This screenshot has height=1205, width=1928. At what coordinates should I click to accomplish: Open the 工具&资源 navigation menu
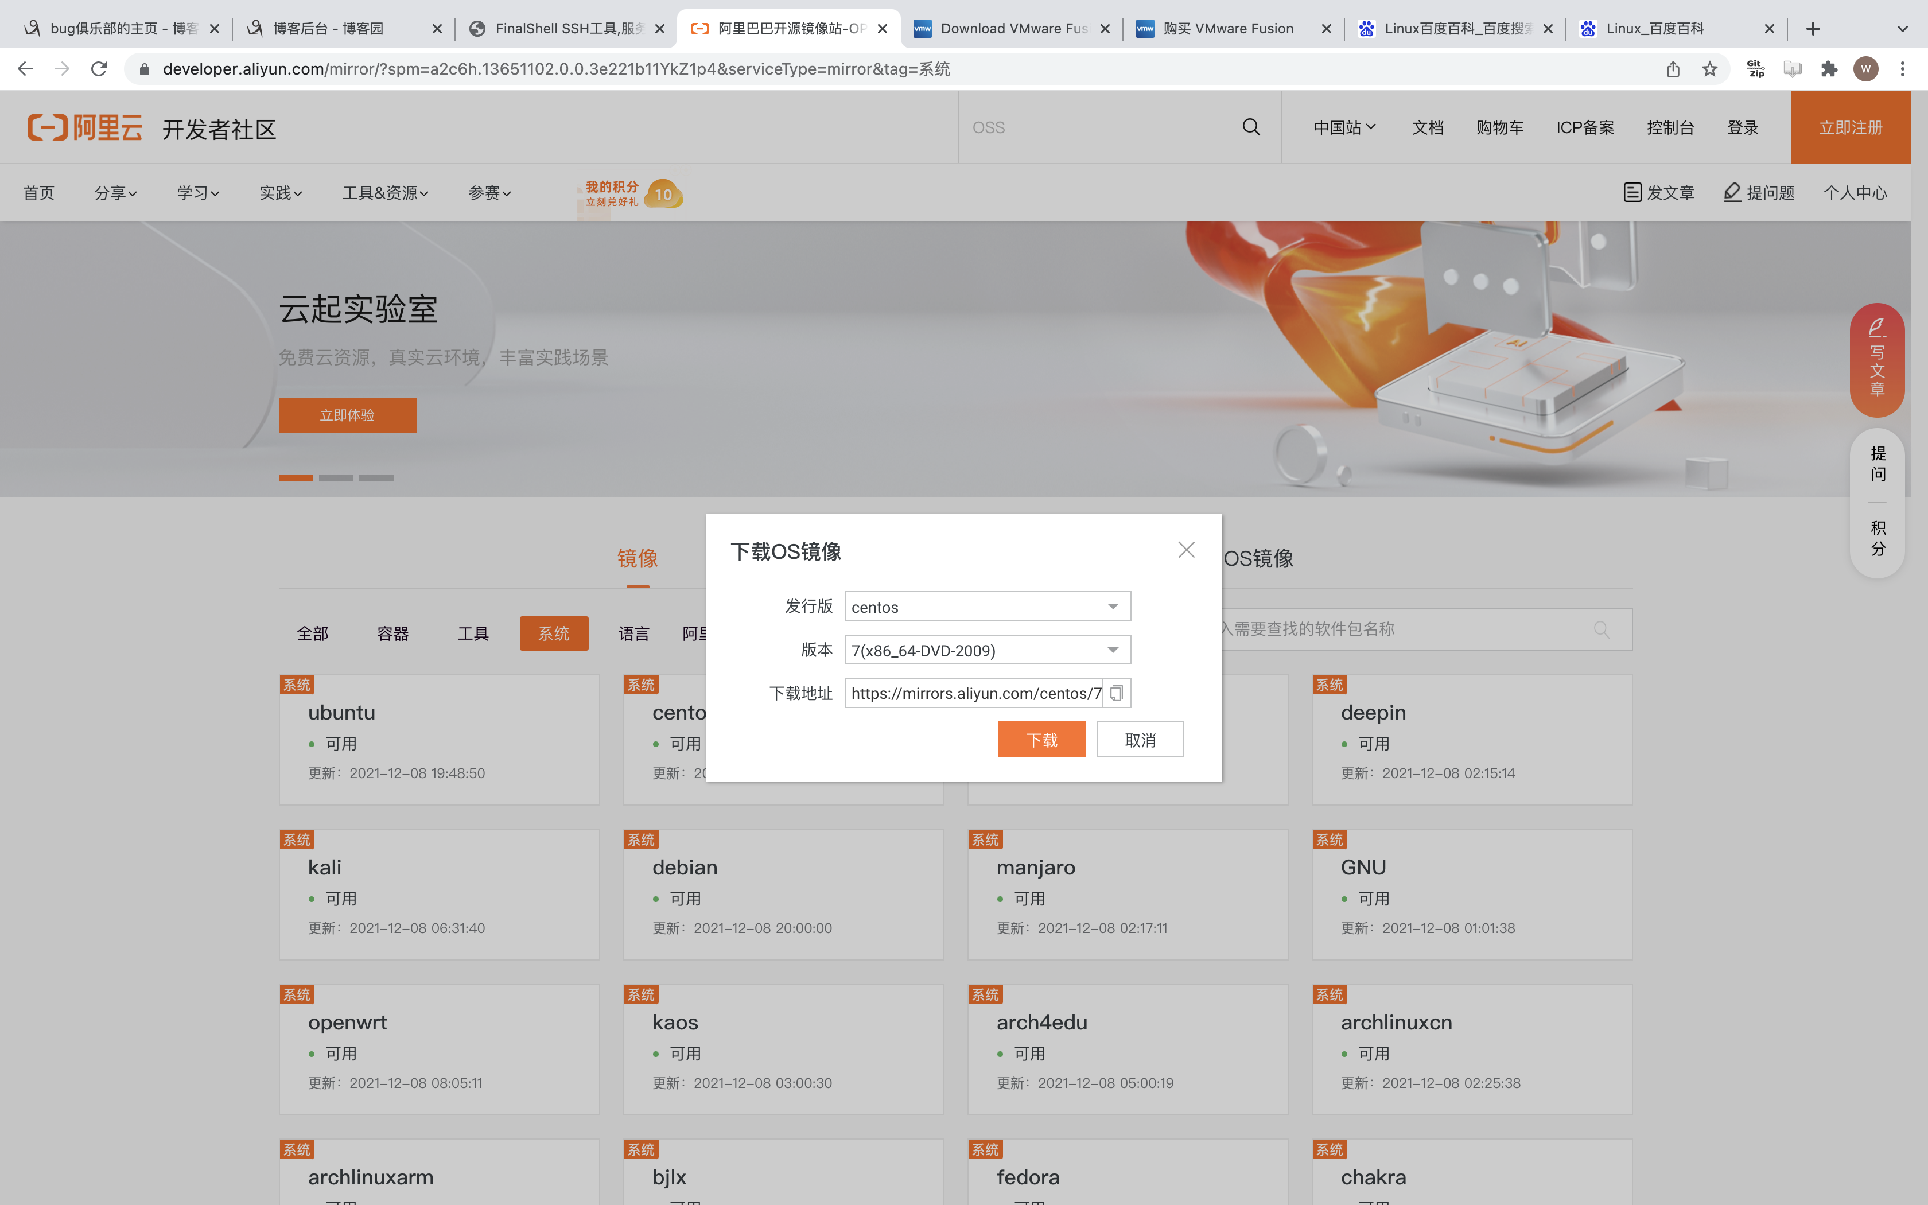[385, 193]
